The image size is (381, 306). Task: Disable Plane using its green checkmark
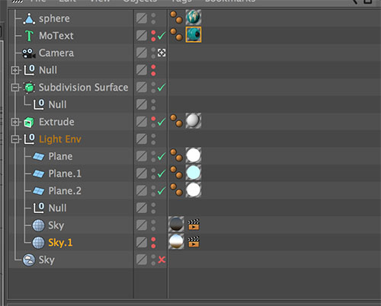pyautogui.click(x=162, y=156)
